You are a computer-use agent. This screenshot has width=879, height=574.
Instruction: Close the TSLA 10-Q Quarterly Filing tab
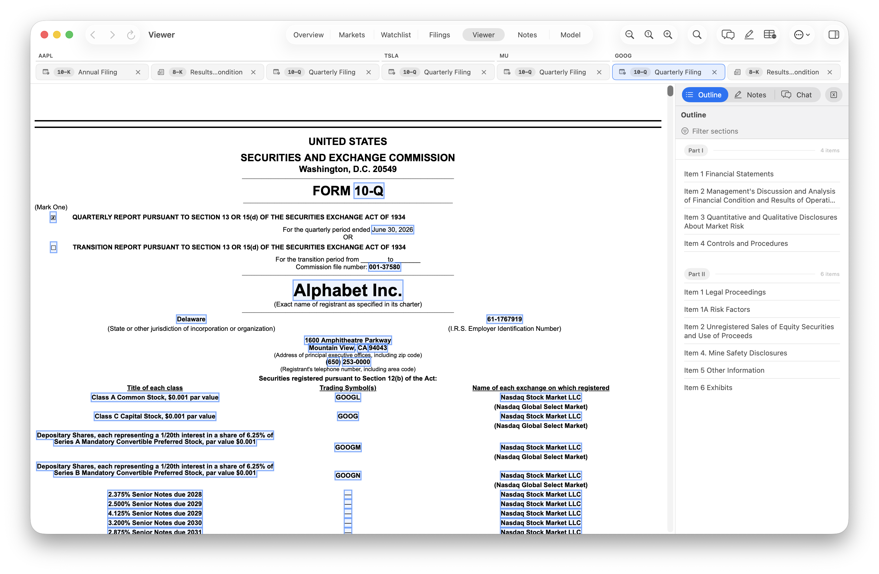coord(484,72)
